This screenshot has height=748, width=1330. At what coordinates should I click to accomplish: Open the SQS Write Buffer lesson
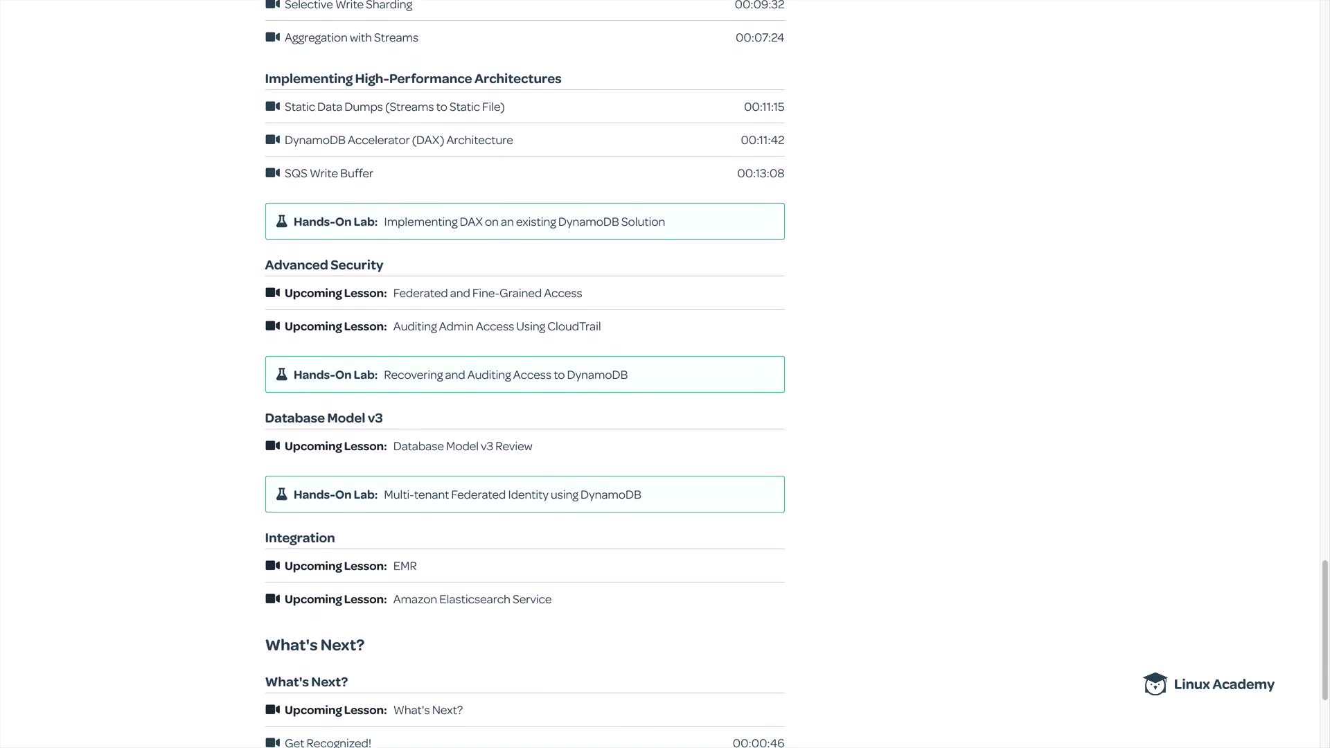click(x=328, y=173)
